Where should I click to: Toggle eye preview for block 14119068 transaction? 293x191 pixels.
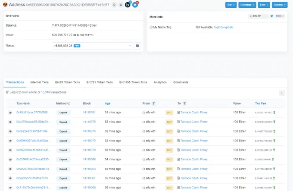point(10,160)
